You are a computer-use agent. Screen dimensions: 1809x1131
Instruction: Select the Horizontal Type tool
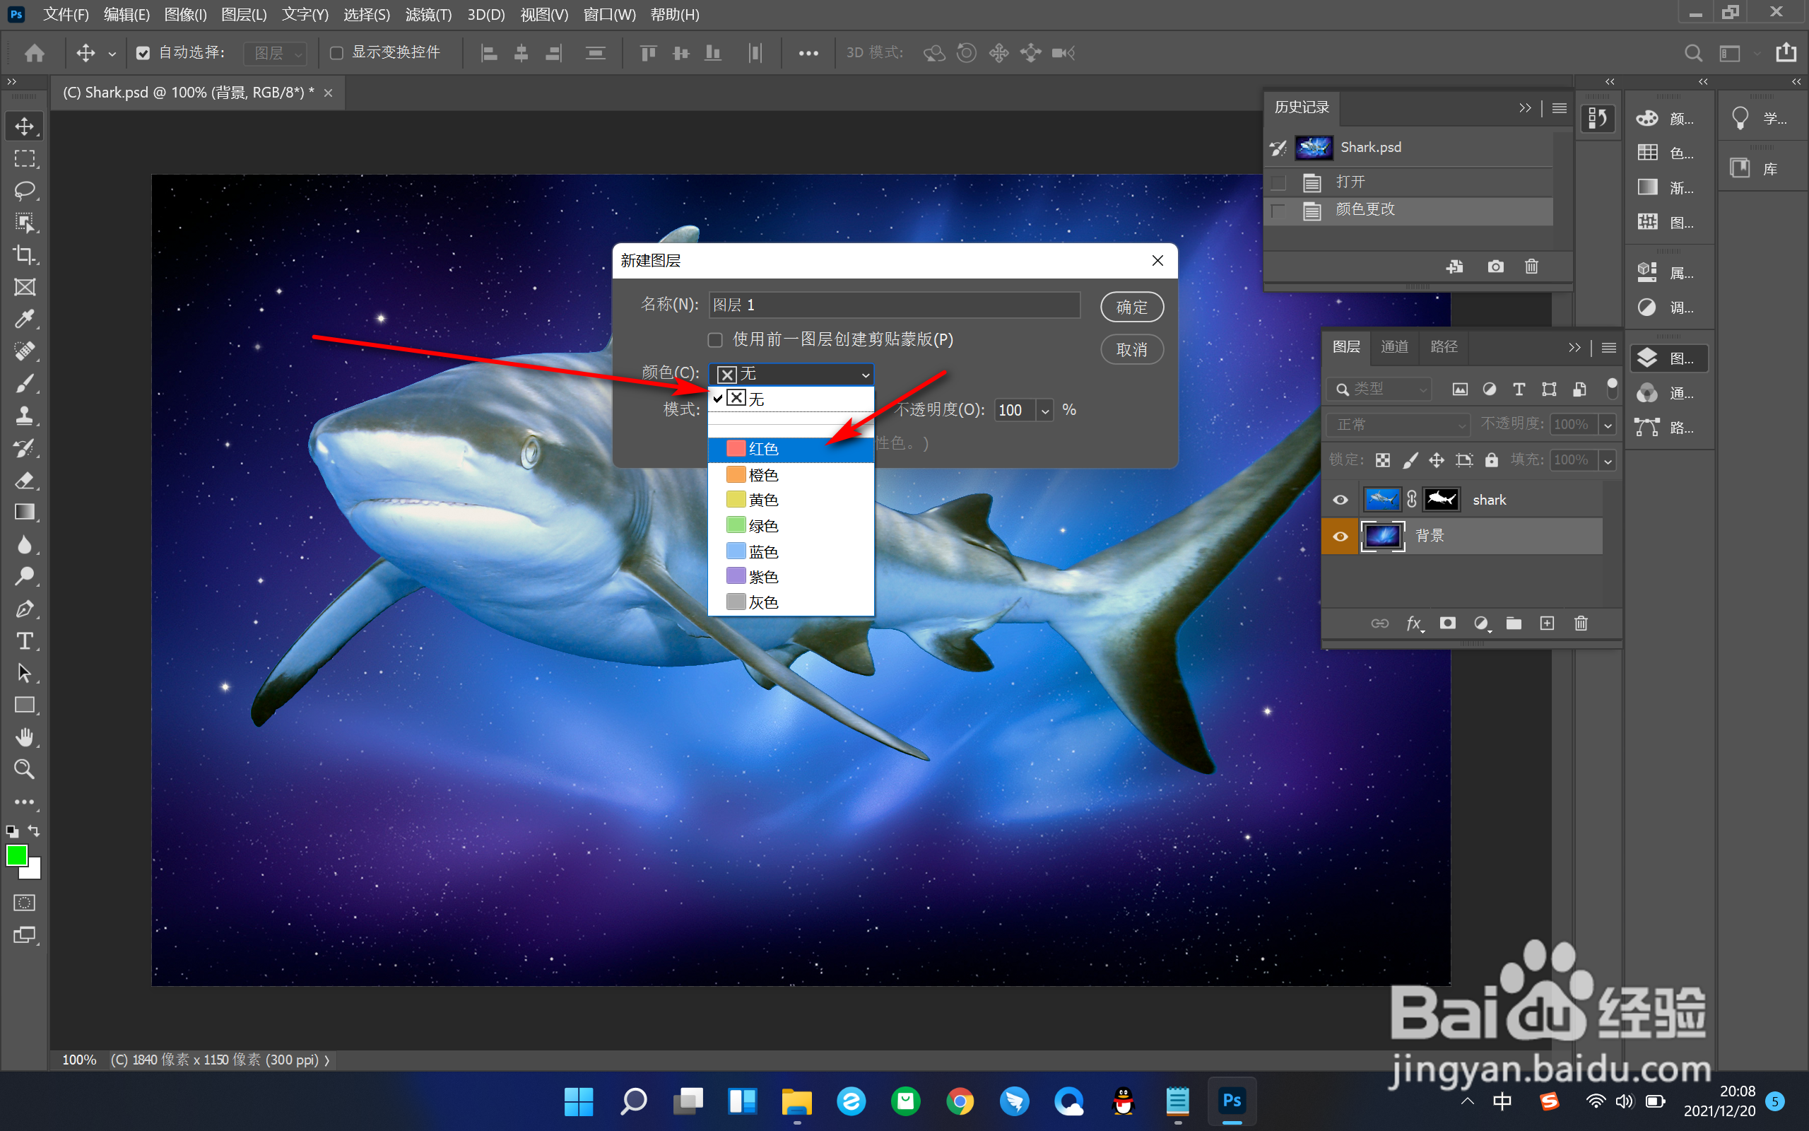pyautogui.click(x=25, y=641)
